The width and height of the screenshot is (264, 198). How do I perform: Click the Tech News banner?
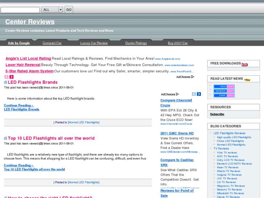224,86
